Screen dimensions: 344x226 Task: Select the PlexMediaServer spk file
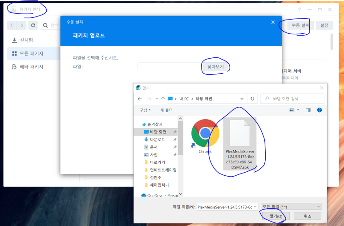pos(240,144)
